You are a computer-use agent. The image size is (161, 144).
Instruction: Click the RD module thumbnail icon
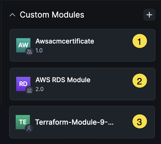click(x=23, y=84)
